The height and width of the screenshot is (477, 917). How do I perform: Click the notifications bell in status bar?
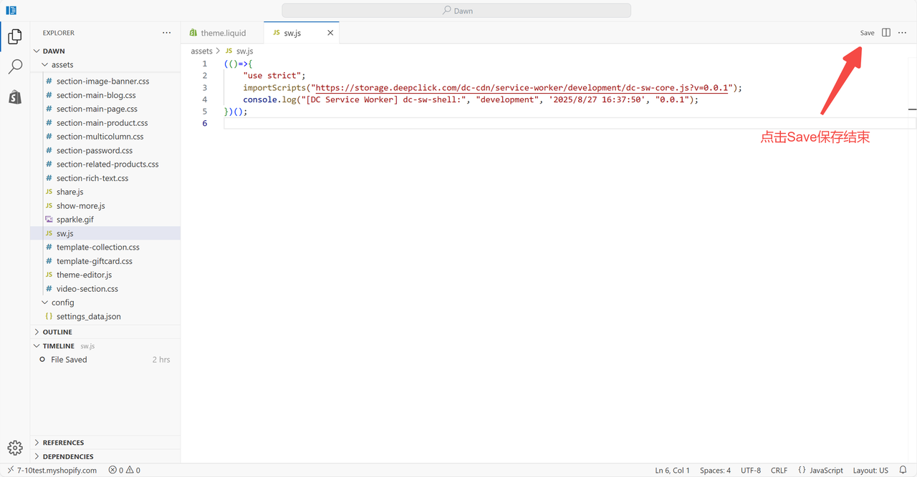[903, 470]
